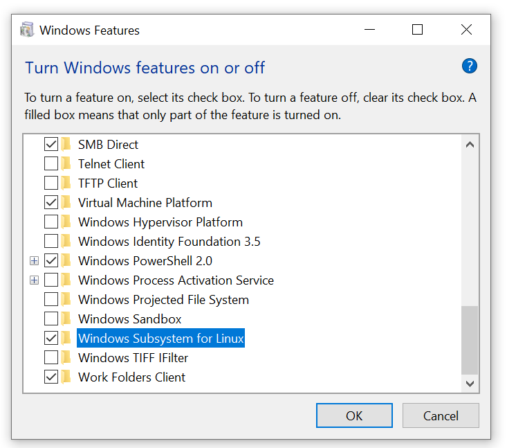The height and width of the screenshot is (448, 507).
Task: Click the Work Folders Client folder icon
Action: click(66, 377)
